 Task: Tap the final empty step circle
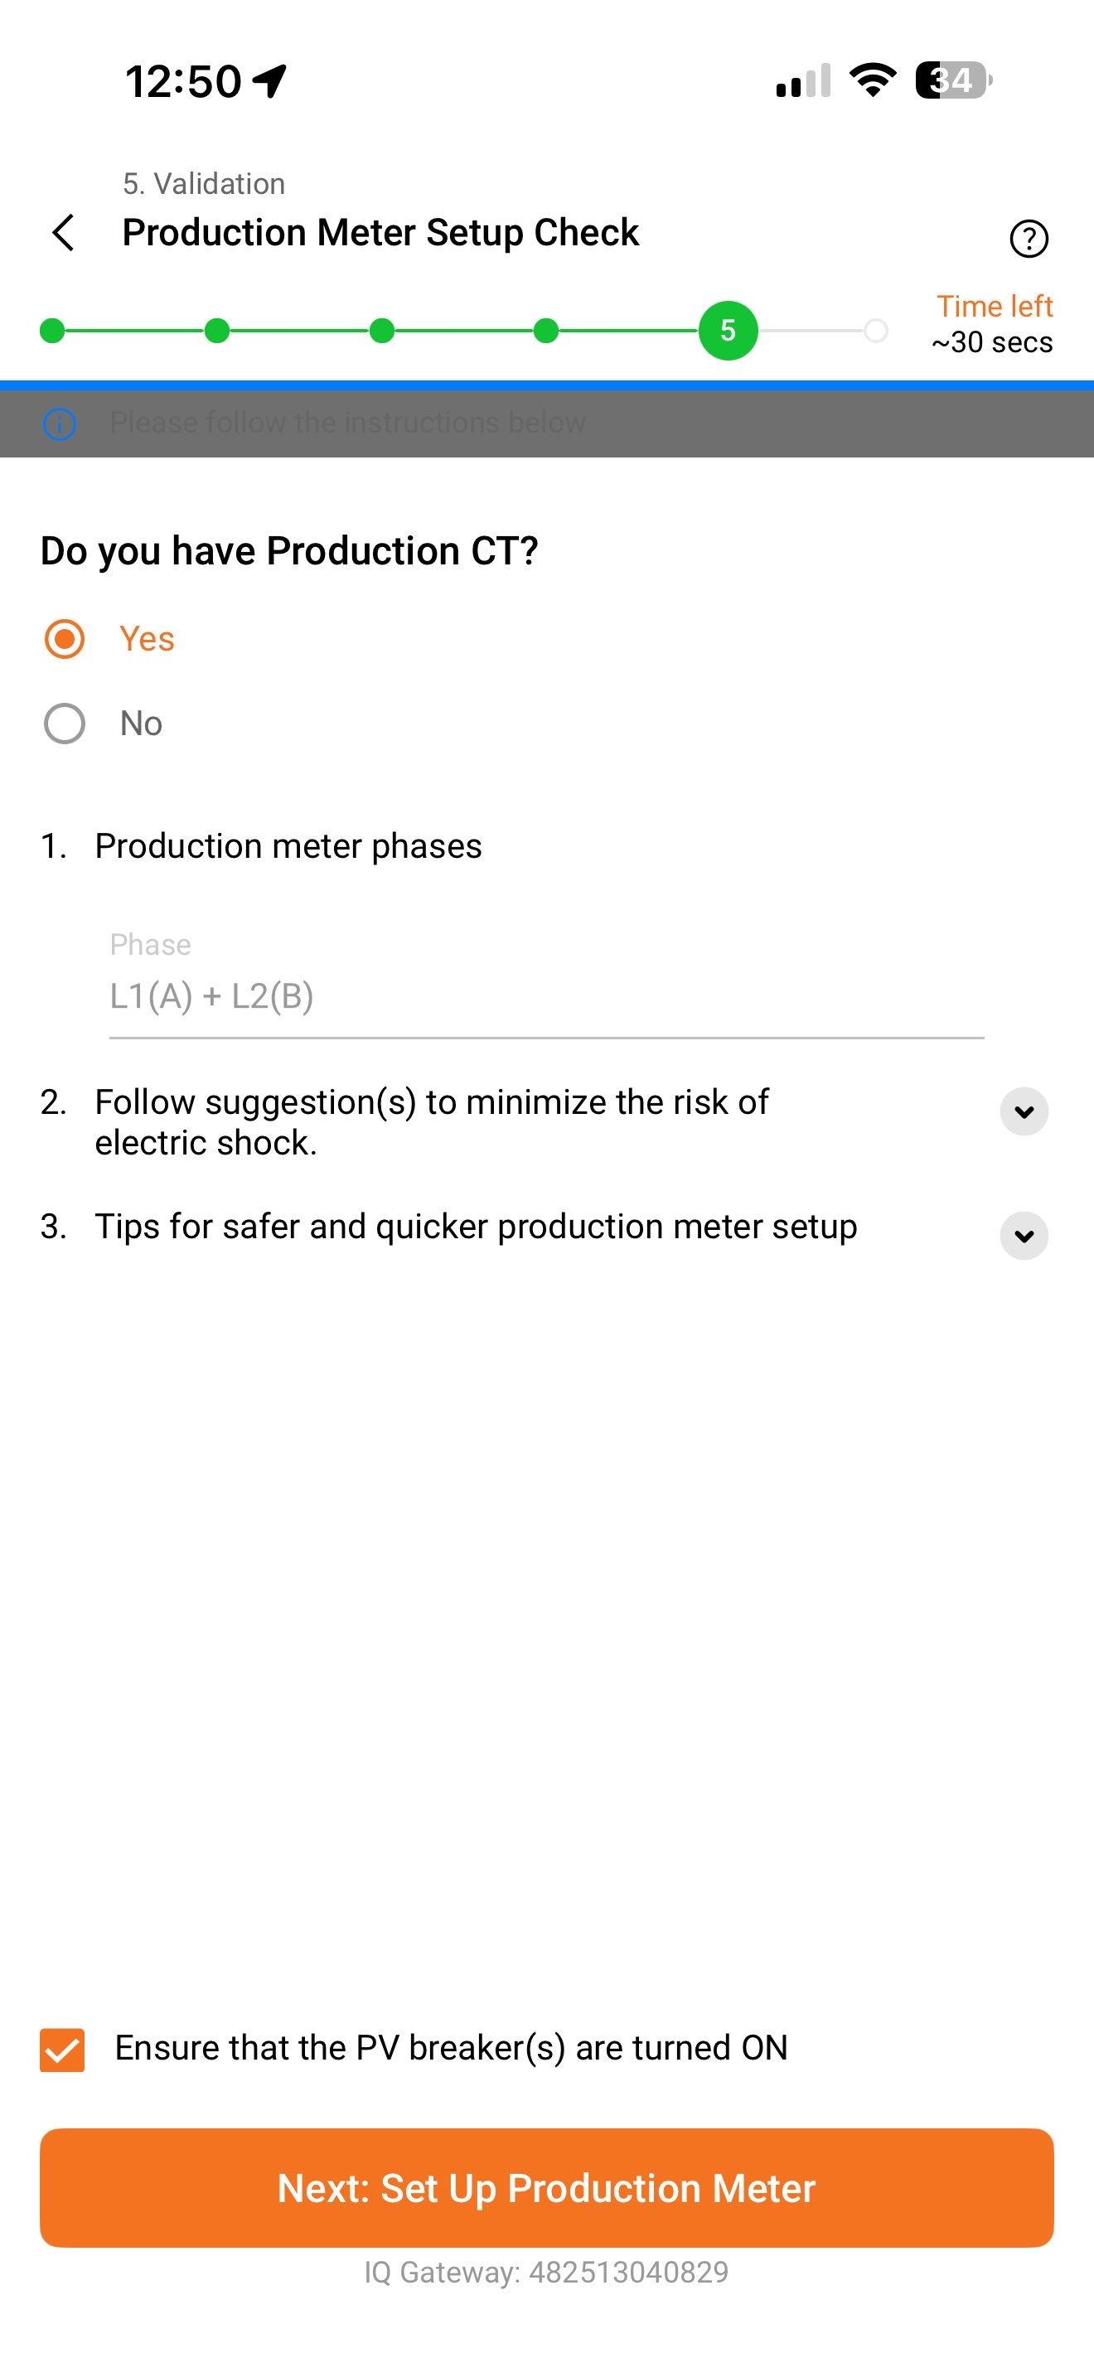pyautogui.click(x=875, y=331)
